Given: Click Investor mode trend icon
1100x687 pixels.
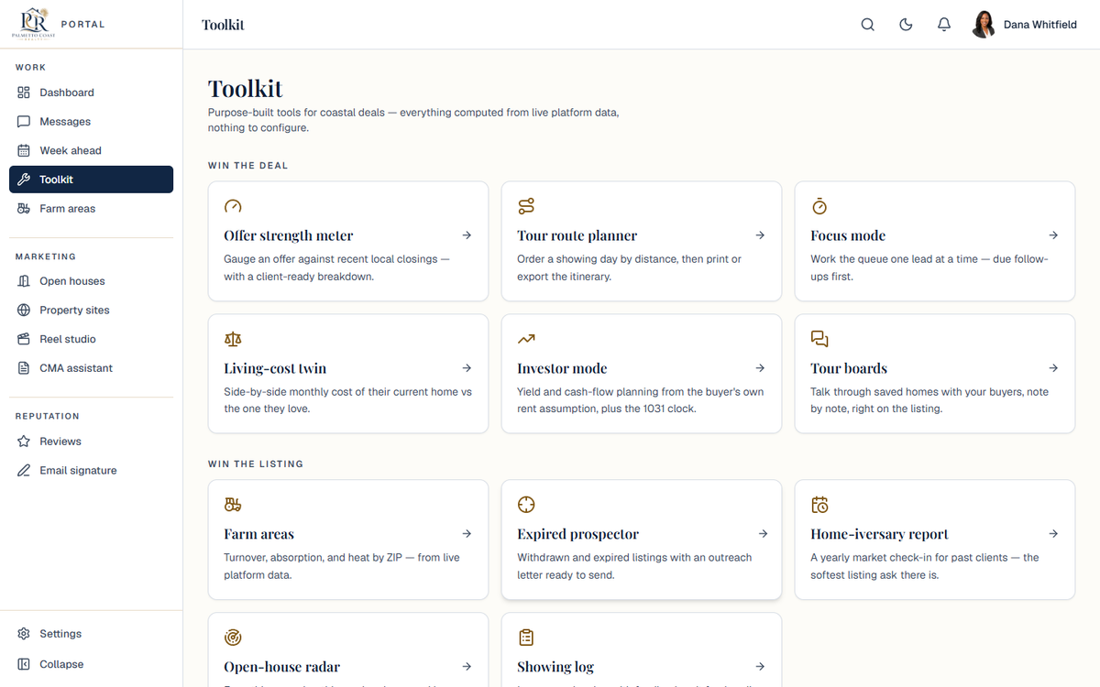Looking at the screenshot, I should point(526,339).
